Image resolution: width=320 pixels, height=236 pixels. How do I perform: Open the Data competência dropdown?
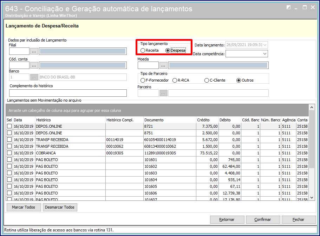click(265, 54)
